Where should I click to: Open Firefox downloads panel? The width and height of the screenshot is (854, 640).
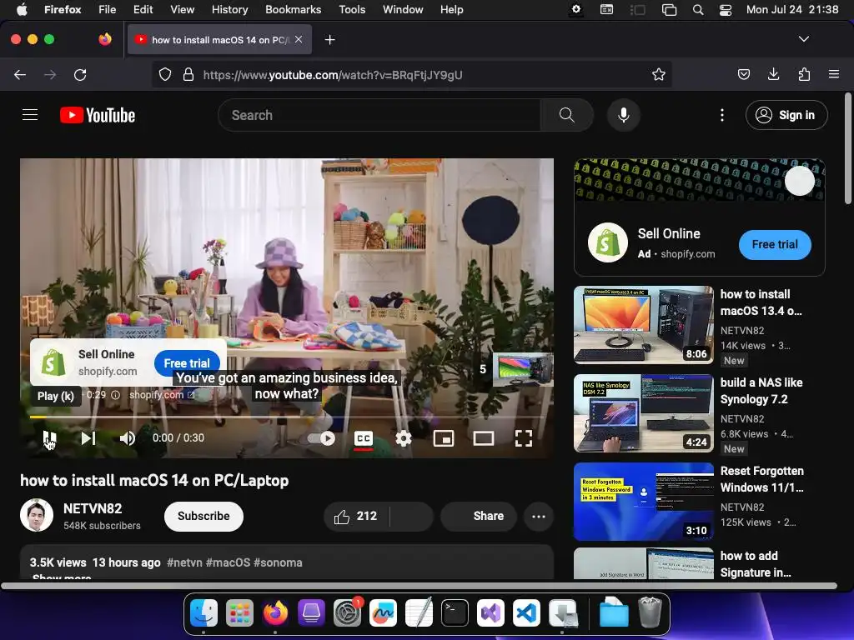(x=773, y=74)
